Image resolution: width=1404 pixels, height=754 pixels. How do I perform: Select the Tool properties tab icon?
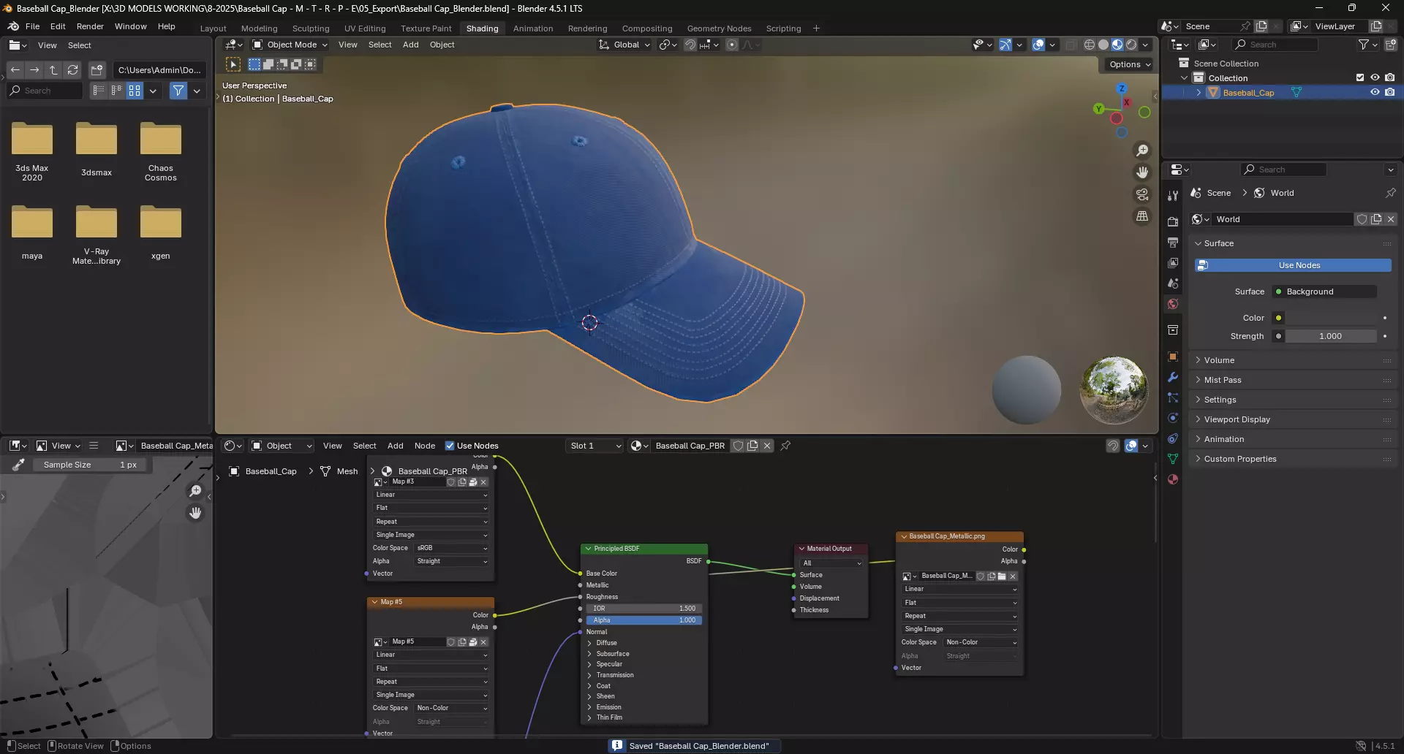(x=1173, y=196)
